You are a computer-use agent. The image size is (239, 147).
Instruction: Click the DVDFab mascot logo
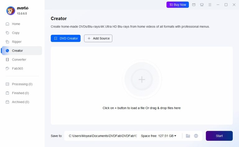(x=11, y=11)
